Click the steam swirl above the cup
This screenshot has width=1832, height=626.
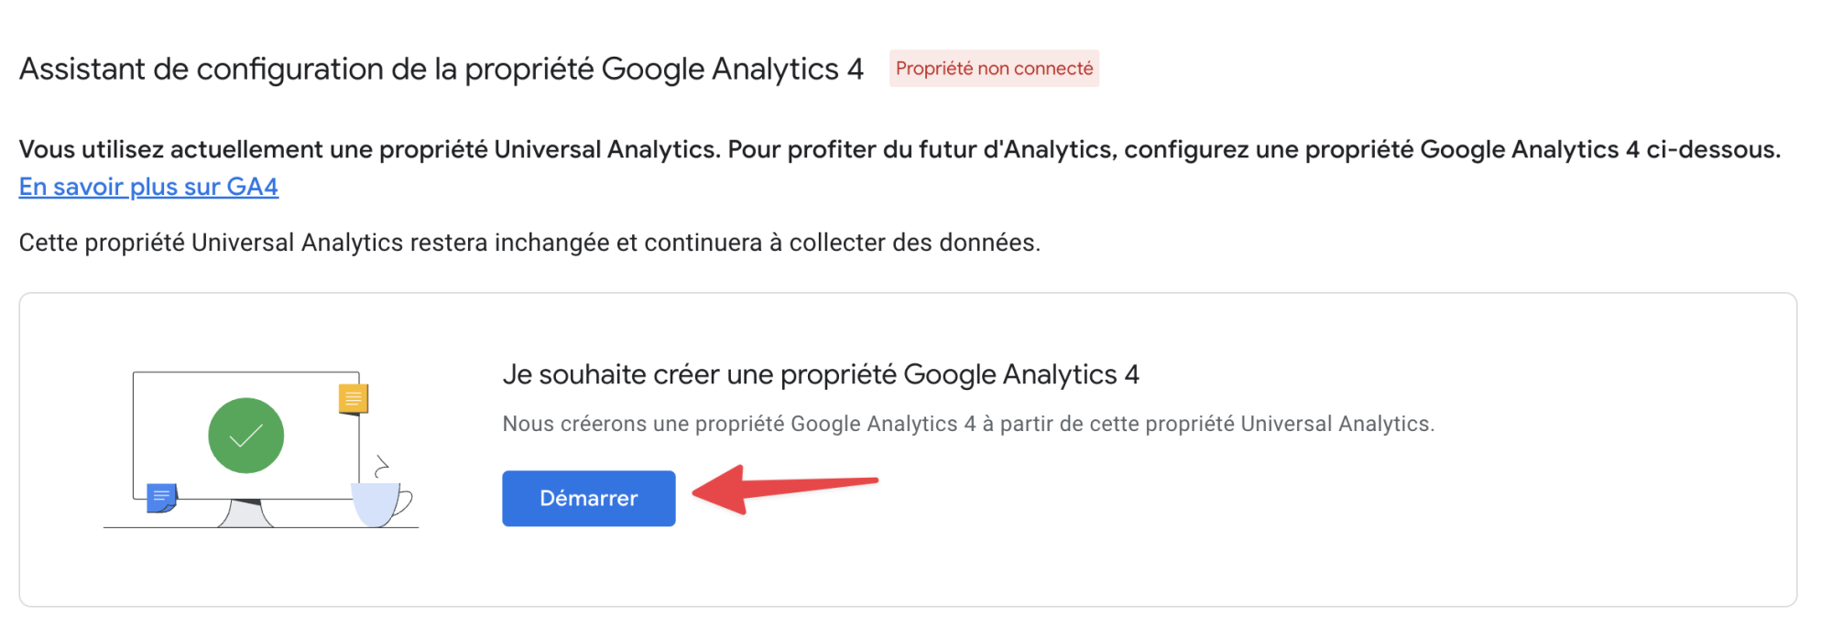coord(381,467)
